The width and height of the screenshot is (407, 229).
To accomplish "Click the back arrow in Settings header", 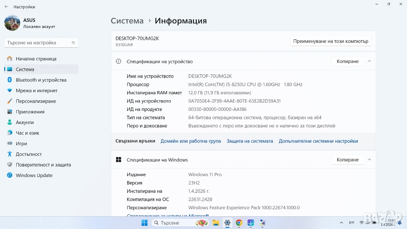I will (6, 7).
